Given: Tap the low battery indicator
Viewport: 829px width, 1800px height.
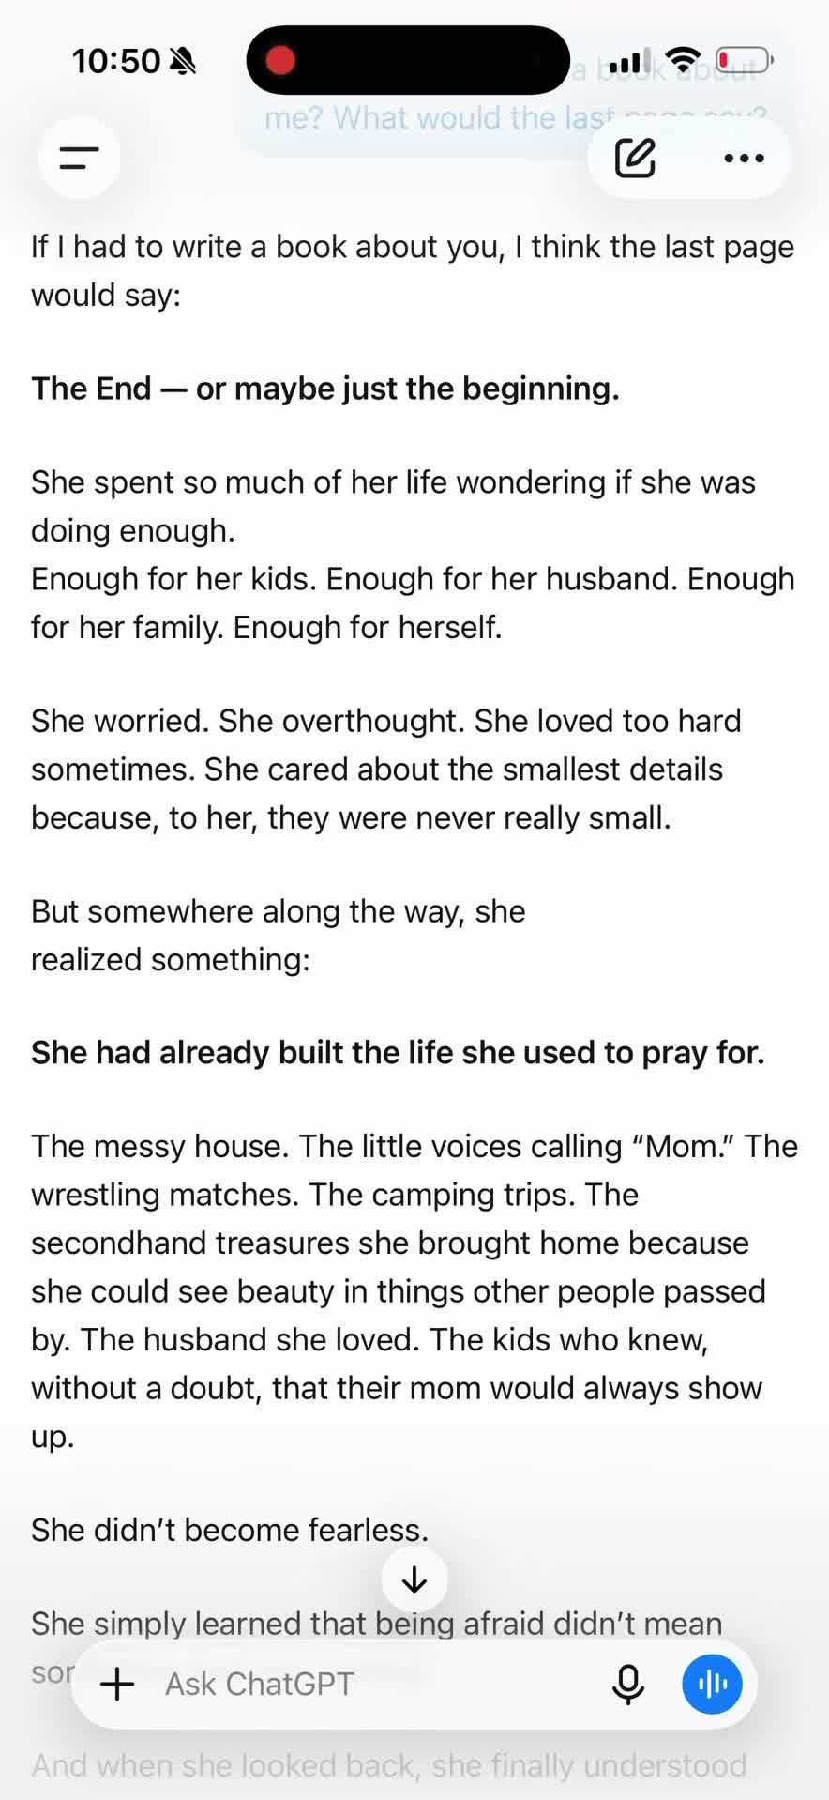Looking at the screenshot, I should click(744, 60).
